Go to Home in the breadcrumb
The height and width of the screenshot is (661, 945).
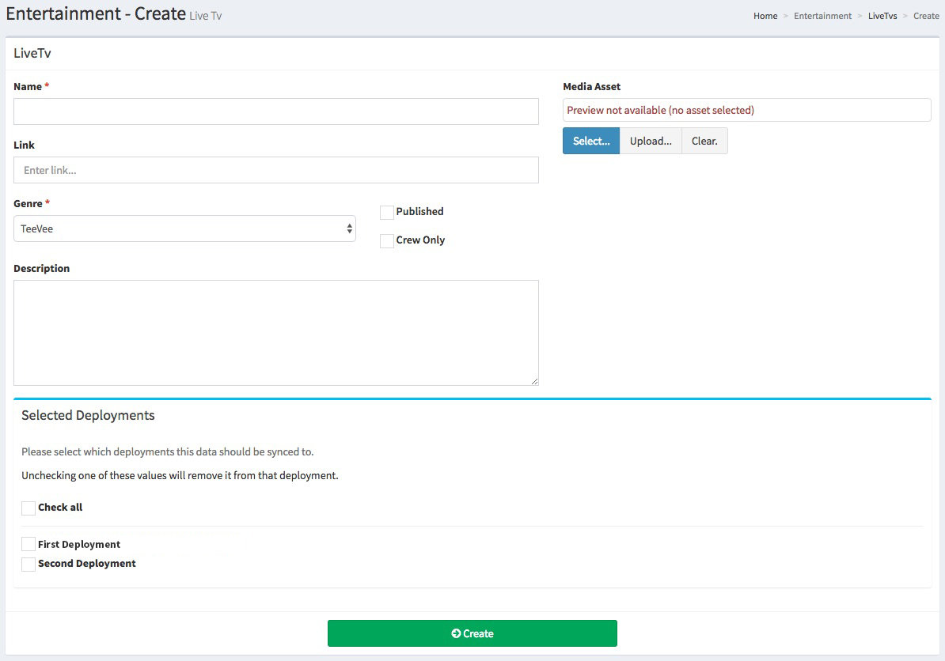(x=765, y=16)
